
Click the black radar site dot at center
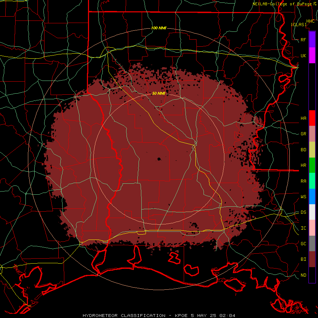click(159, 159)
